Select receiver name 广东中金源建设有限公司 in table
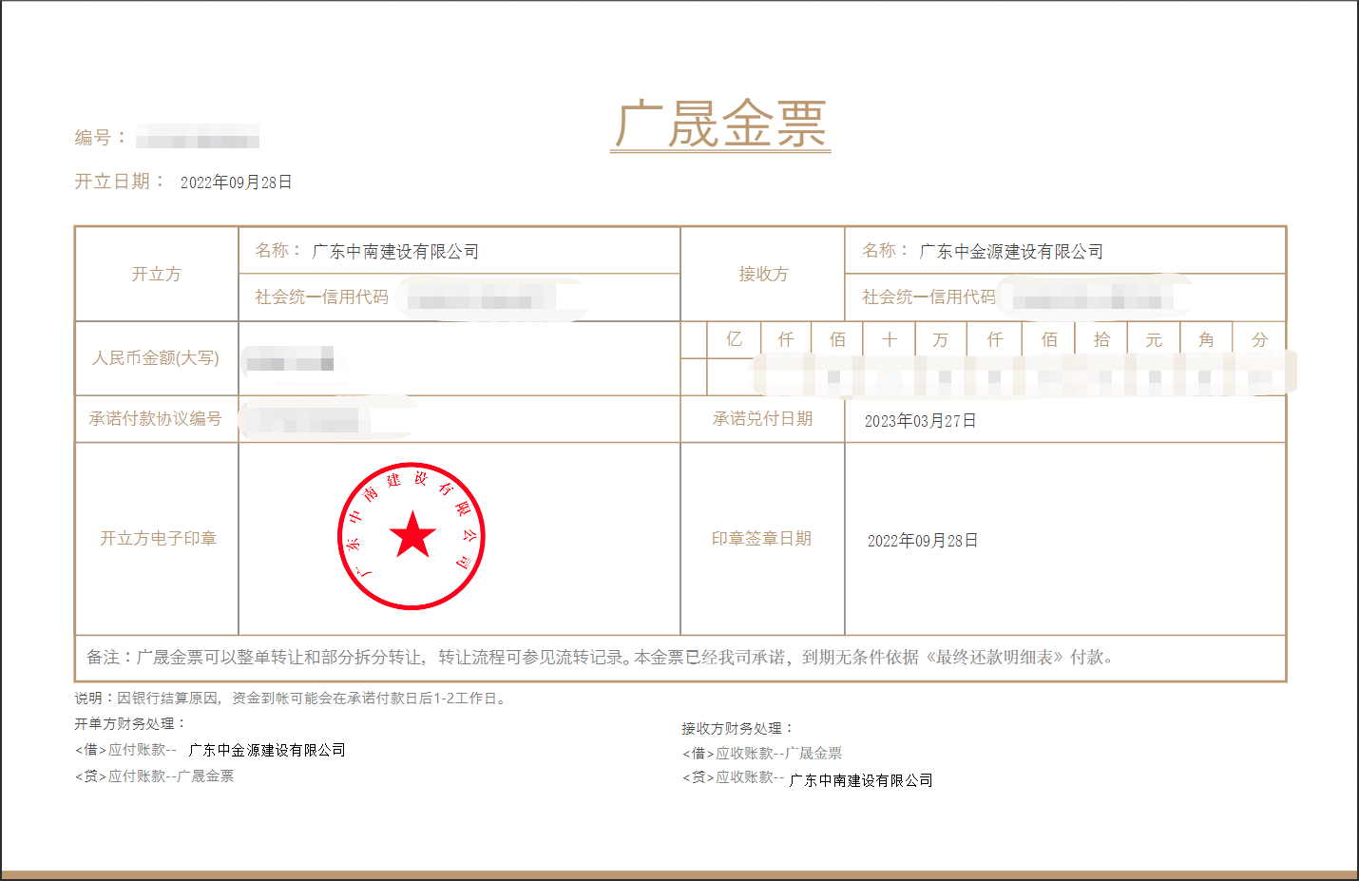Image resolution: width=1359 pixels, height=881 pixels. coord(1011,252)
